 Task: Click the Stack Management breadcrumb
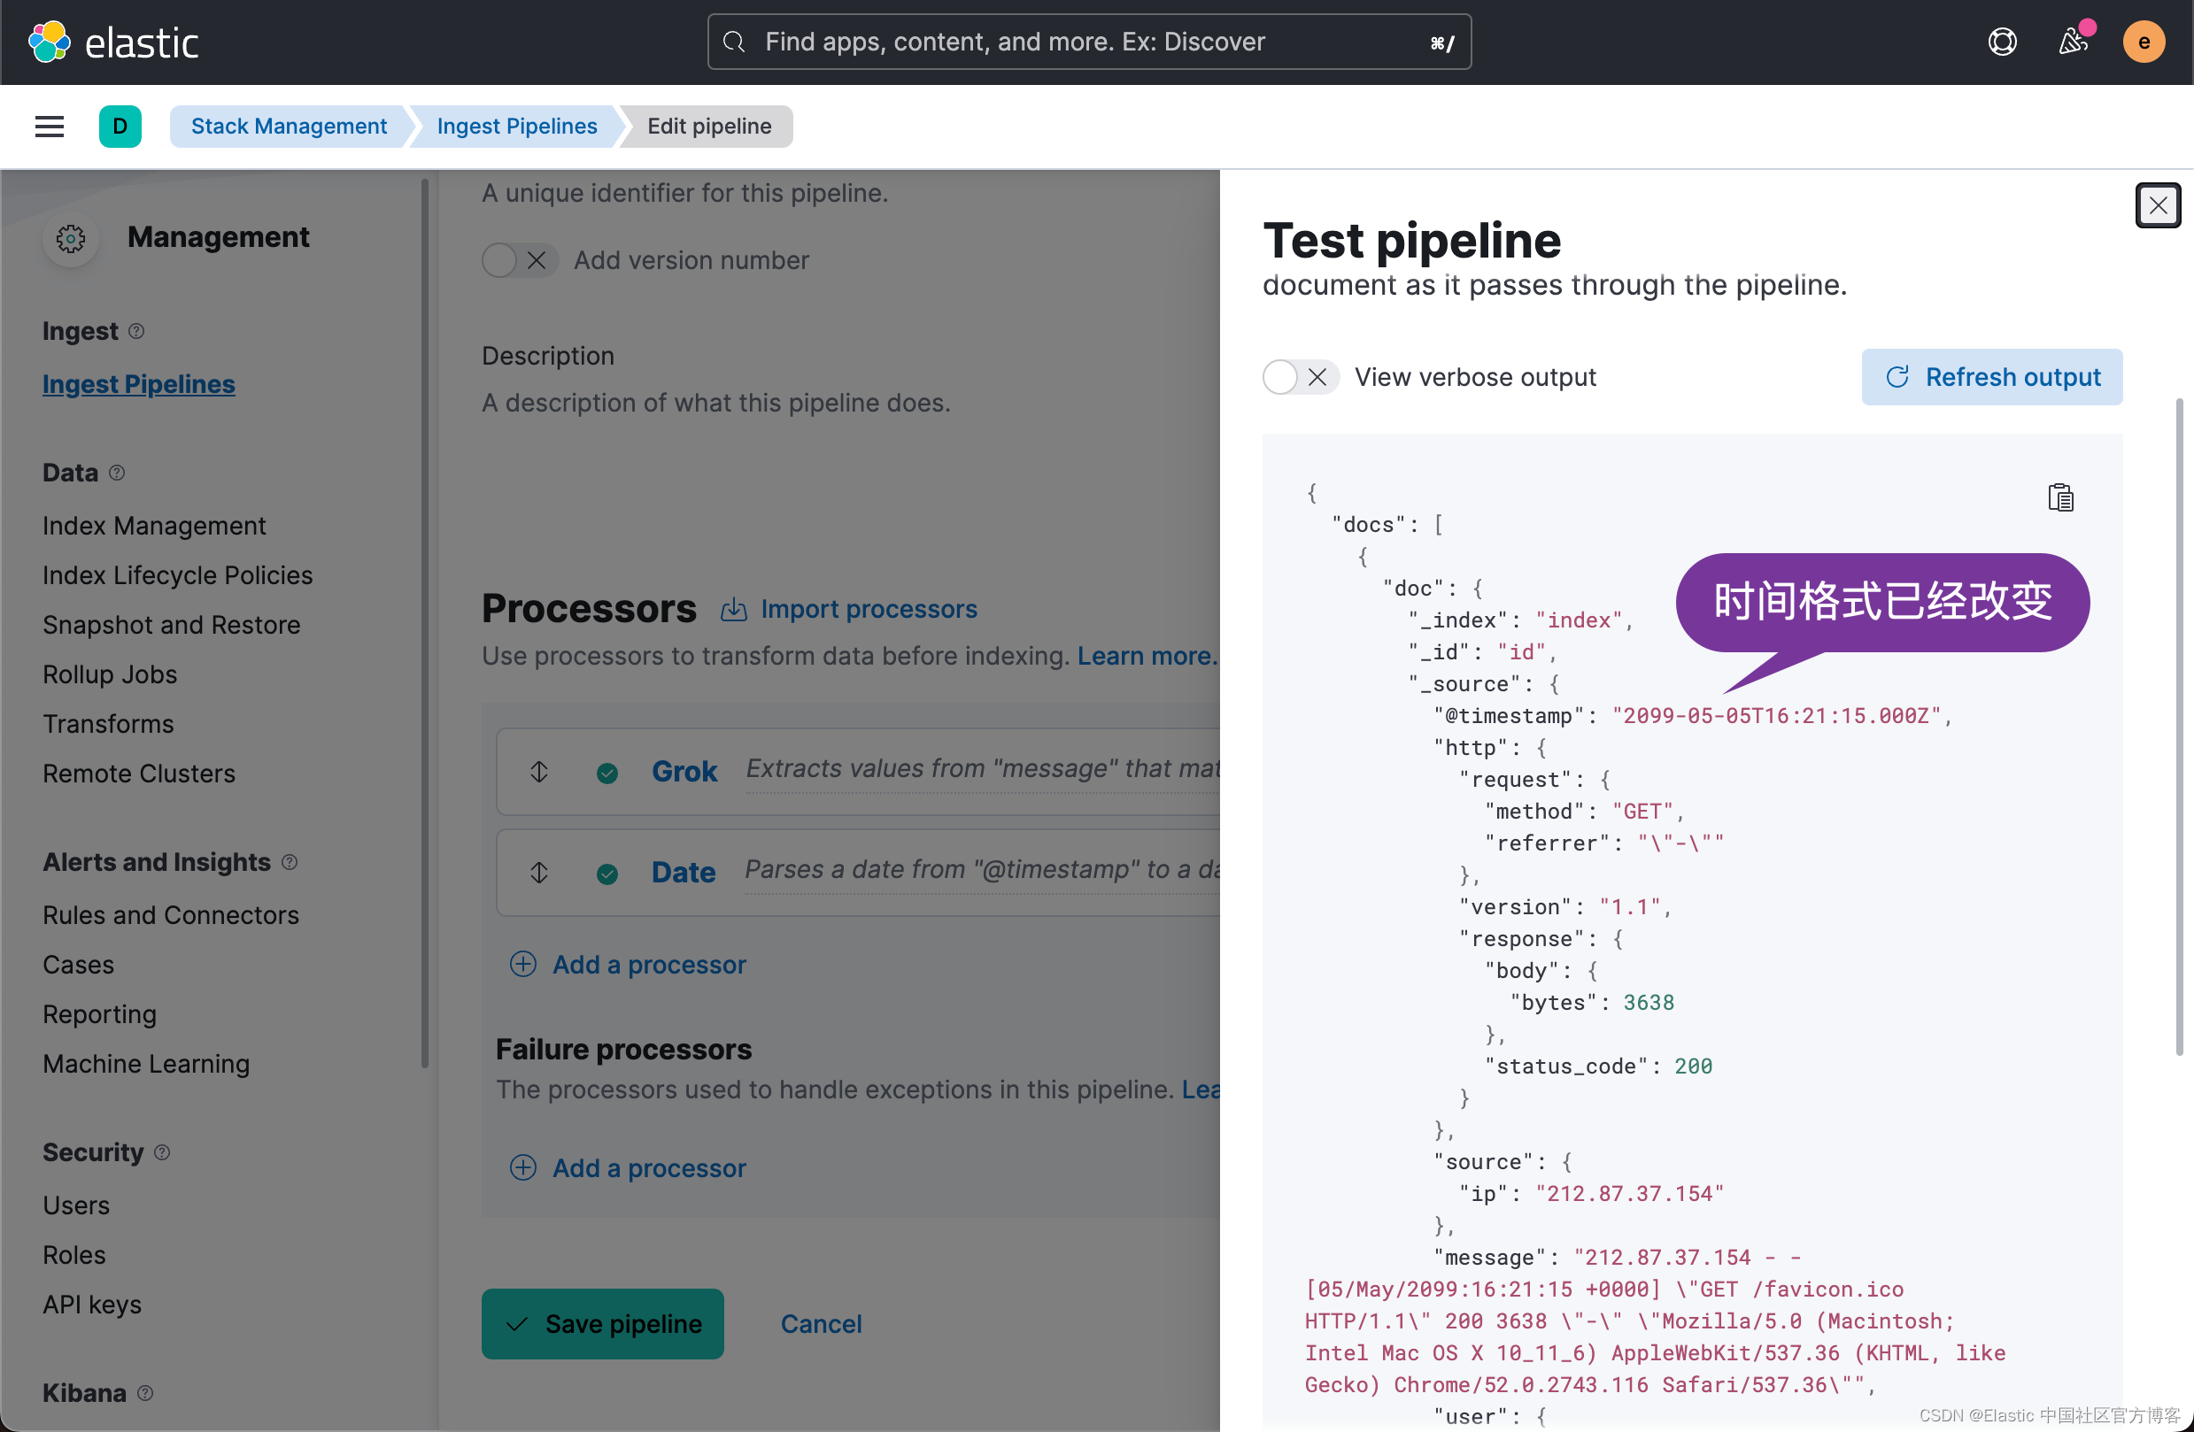click(289, 127)
